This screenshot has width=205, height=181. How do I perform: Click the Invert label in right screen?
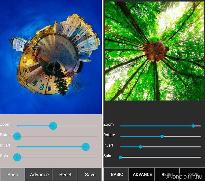[x=108, y=145]
